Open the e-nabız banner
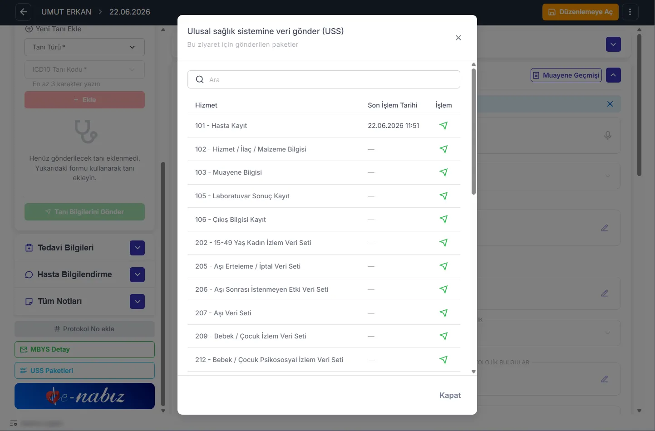The width and height of the screenshot is (655, 431). [84, 396]
